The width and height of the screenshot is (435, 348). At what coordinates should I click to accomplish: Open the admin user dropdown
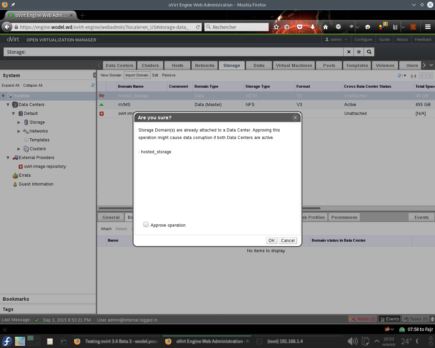tap(336, 39)
